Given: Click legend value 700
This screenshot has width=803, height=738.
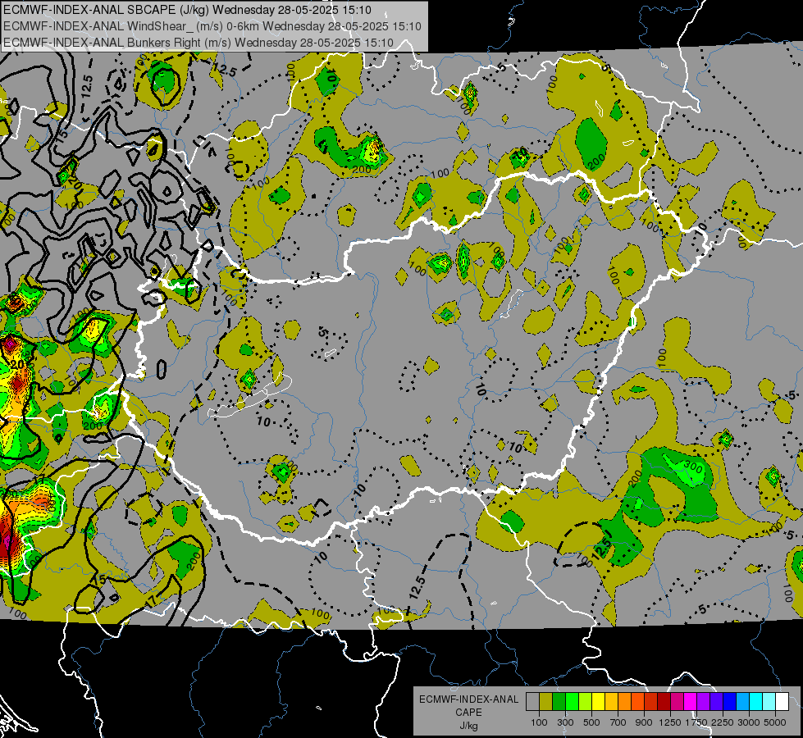Looking at the screenshot, I should click(618, 722).
